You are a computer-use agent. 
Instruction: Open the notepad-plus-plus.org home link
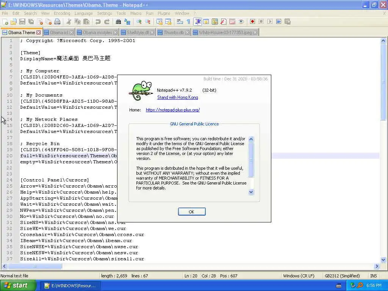173,110
